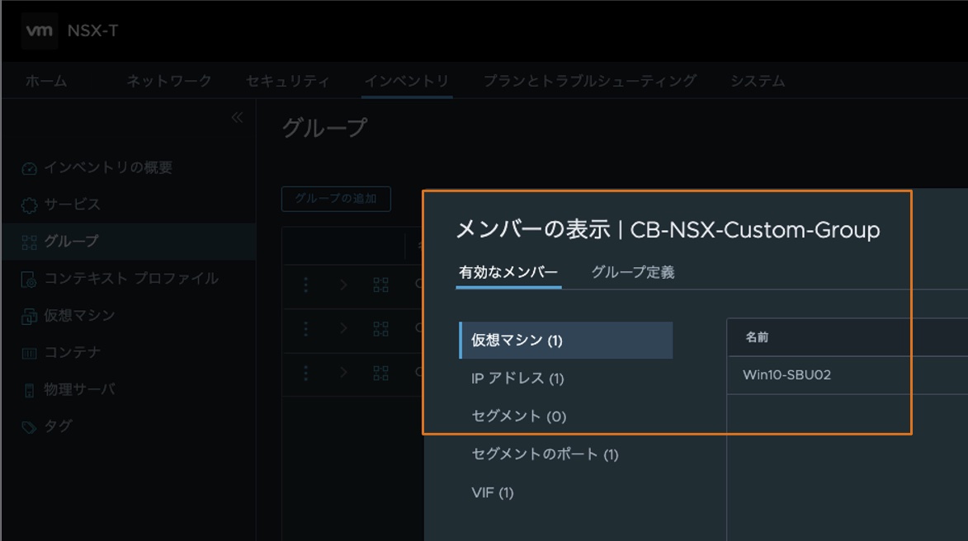The image size is (968, 541).
Task: Click the グループの追加 button
Action: click(x=336, y=199)
